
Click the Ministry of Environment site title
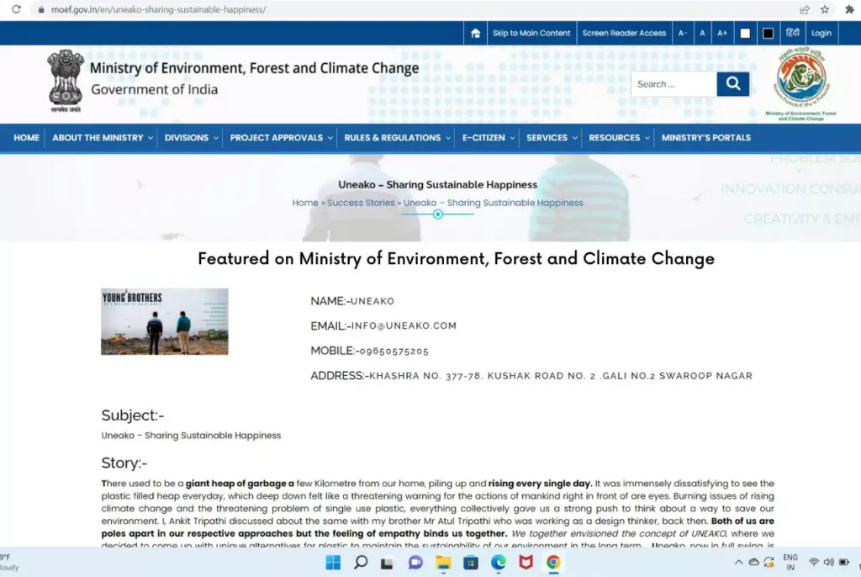point(254,68)
